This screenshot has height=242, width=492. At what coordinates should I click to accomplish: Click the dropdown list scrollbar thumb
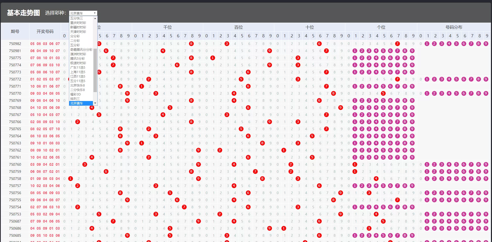click(x=95, y=70)
